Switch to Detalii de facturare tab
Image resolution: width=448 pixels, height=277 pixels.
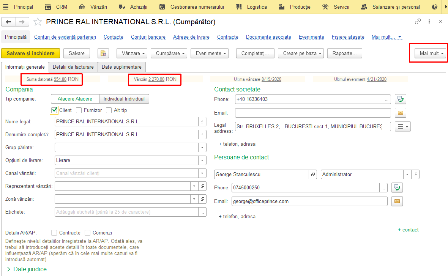pos(73,67)
